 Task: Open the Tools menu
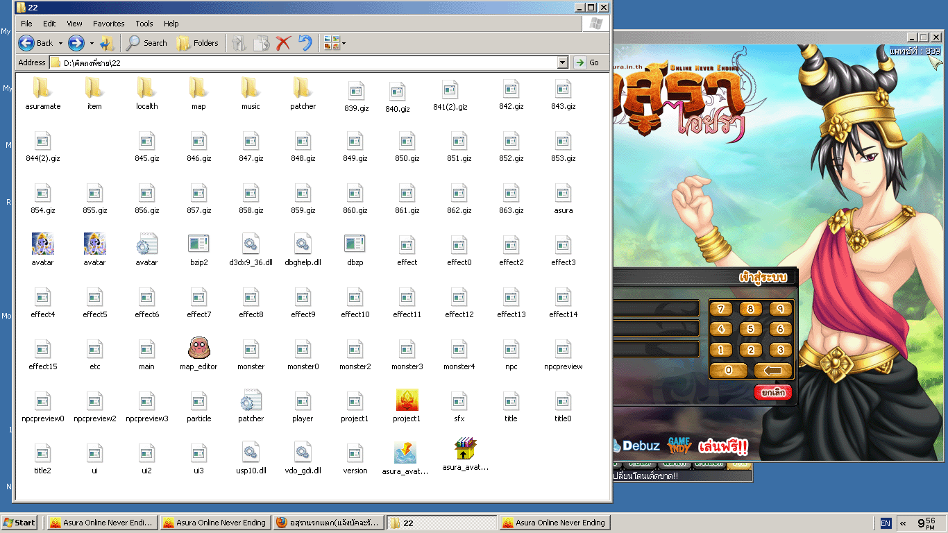(144, 24)
